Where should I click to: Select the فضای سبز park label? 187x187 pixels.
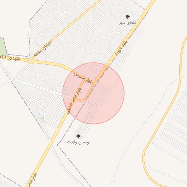127,23
